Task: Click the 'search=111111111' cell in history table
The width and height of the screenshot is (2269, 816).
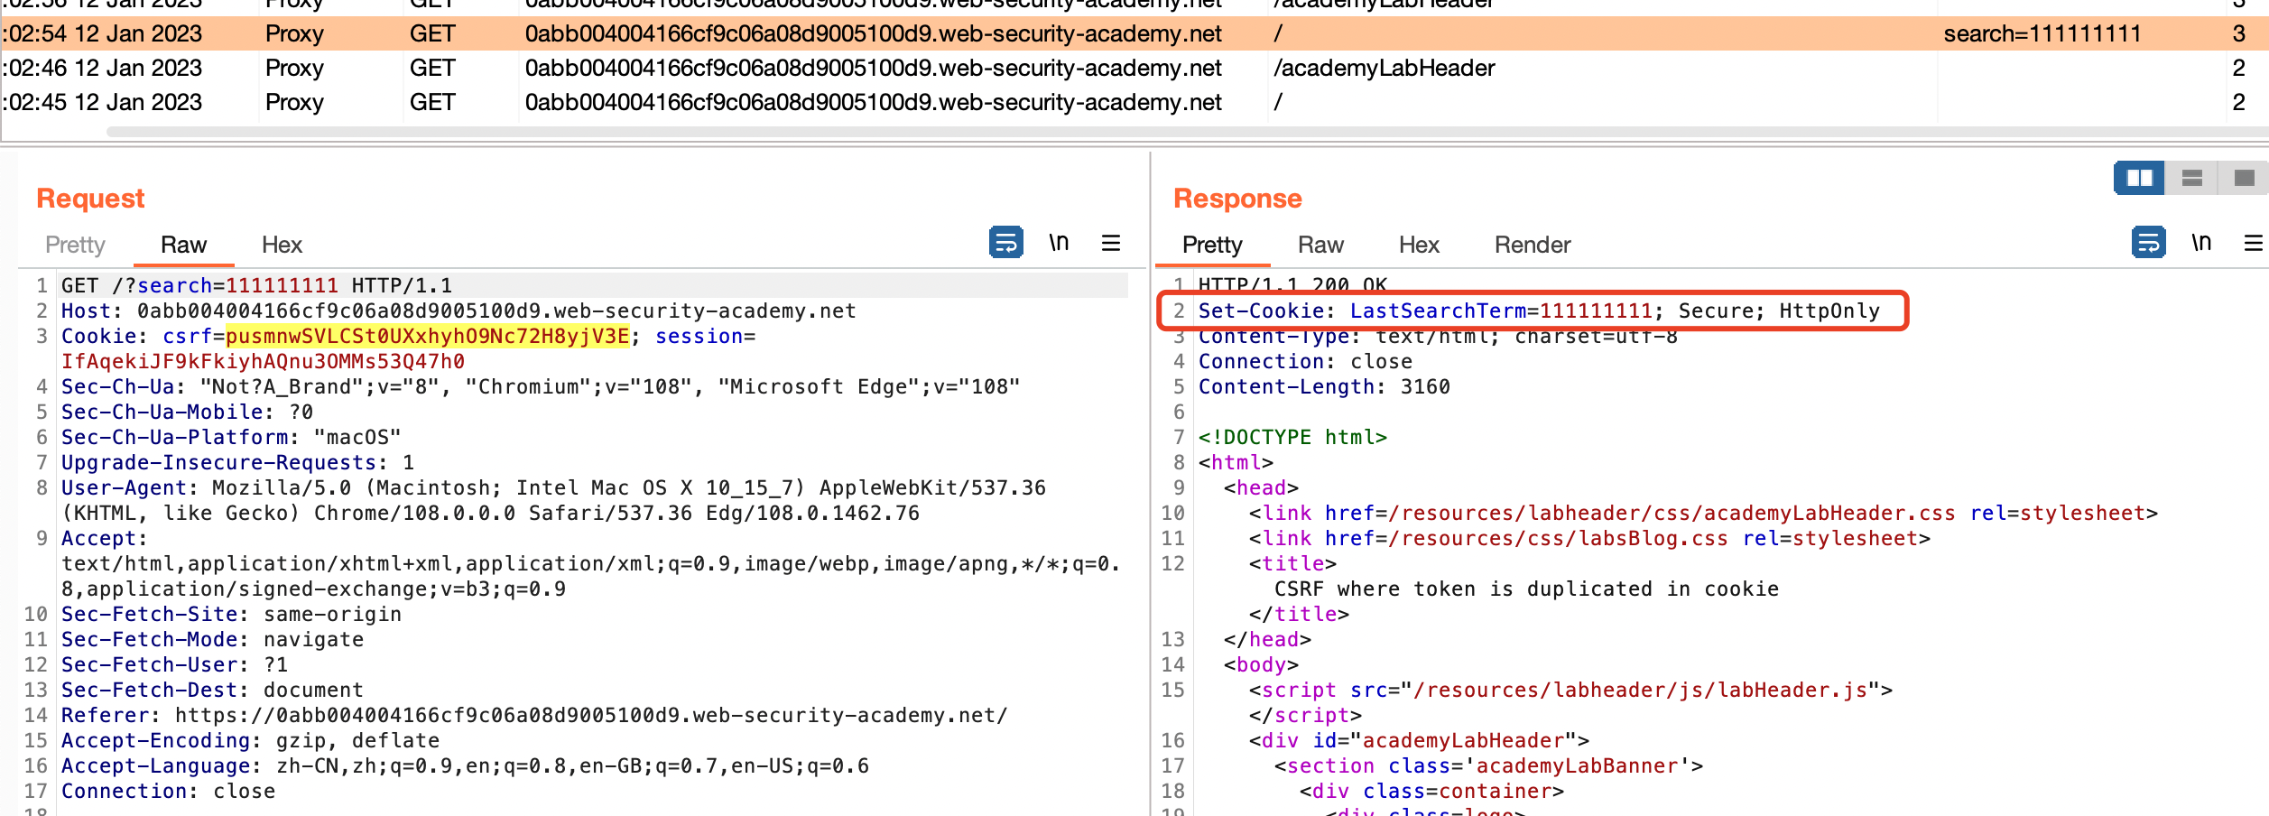Action: click(2042, 33)
